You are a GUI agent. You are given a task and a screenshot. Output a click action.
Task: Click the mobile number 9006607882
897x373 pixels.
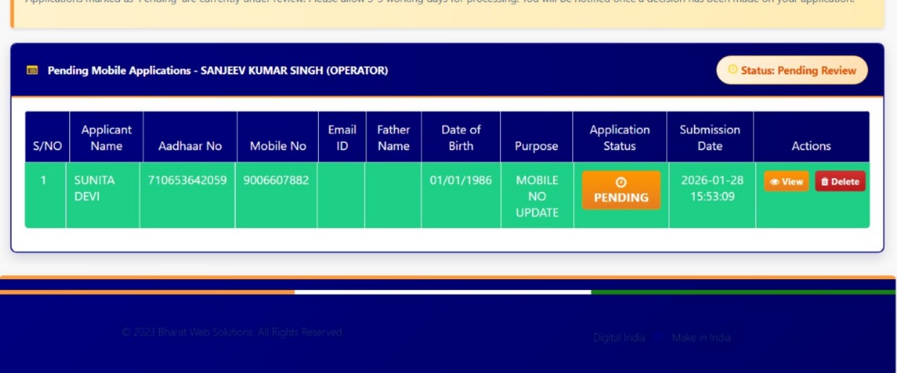click(x=276, y=180)
